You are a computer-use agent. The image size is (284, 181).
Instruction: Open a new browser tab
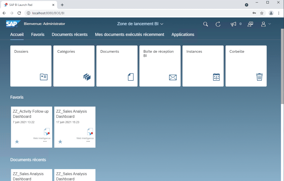62,5
